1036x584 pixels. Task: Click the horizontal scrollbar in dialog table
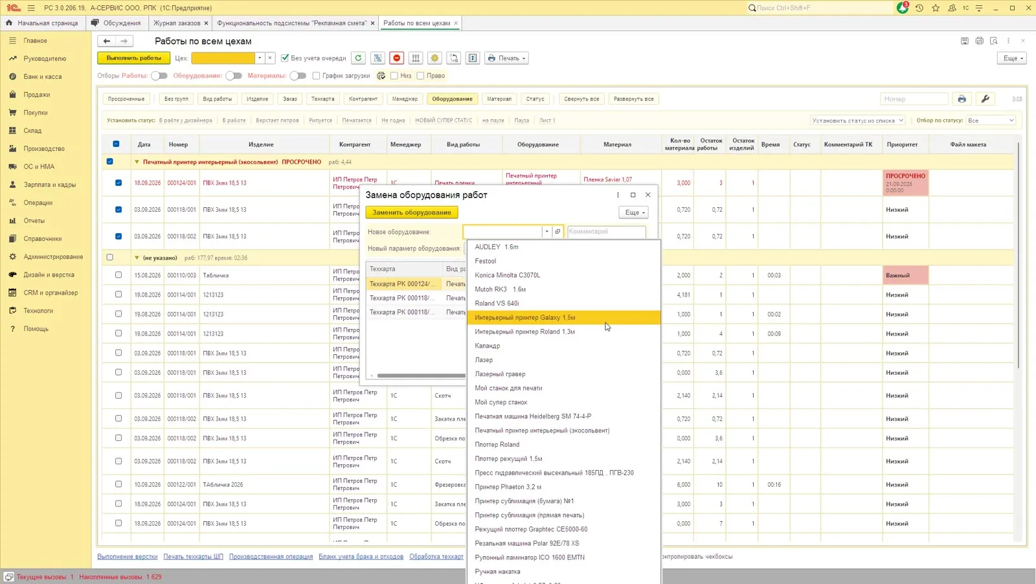[x=421, y=376]
